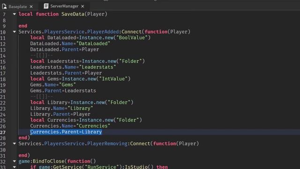Screen dimensions: 300x169
Task: Click 'PlayerRemoving' on line 29
Action: (x=107, y=144)
